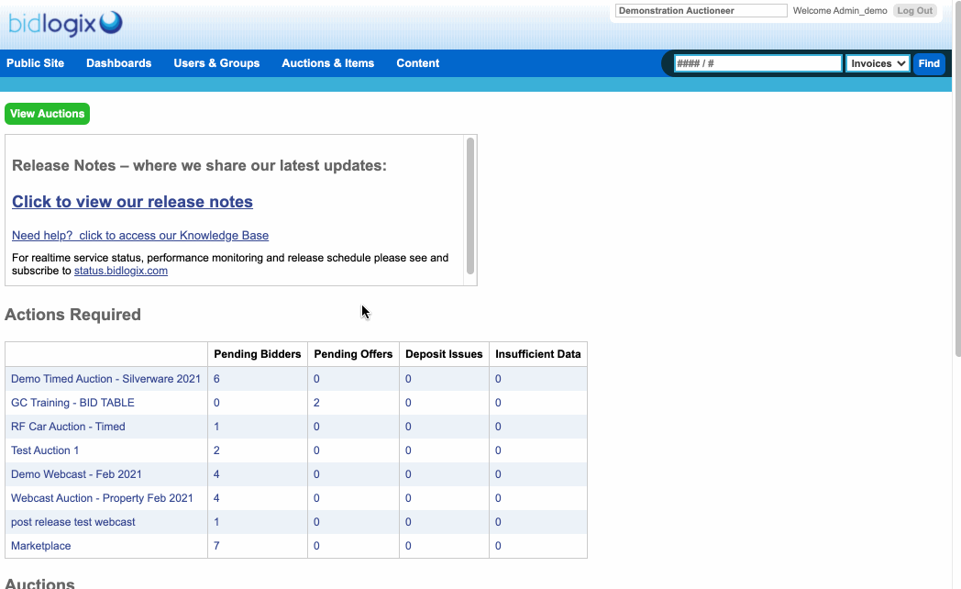Open the Marketplace auction link

pyautogui.click(x=40, y=546)
